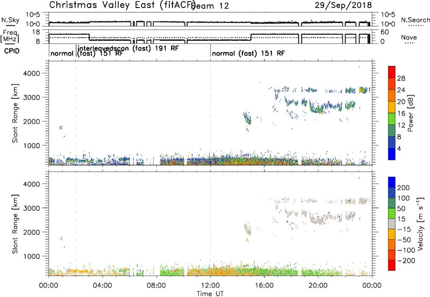Click the 'Power [dB]' colorbar label
The width and height of the screenshot is (430, 297).
coord(410,113)
